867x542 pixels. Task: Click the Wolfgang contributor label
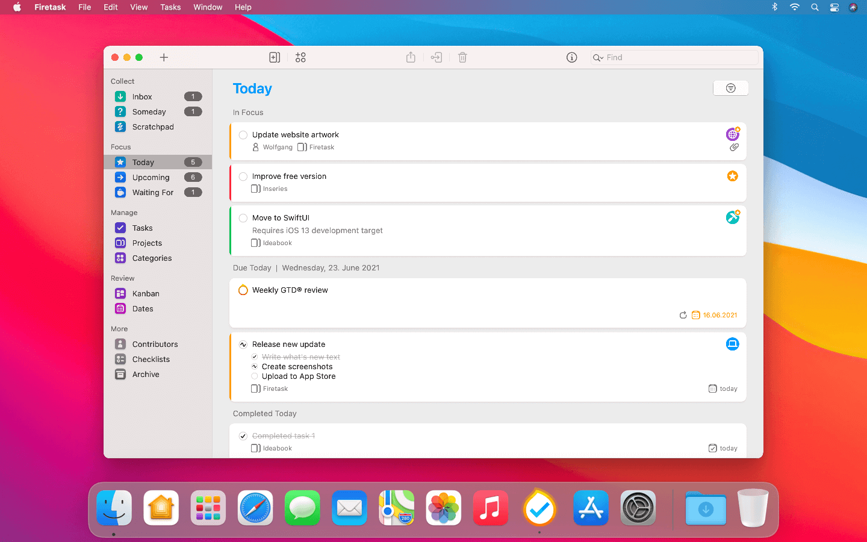tap(278, 147)
